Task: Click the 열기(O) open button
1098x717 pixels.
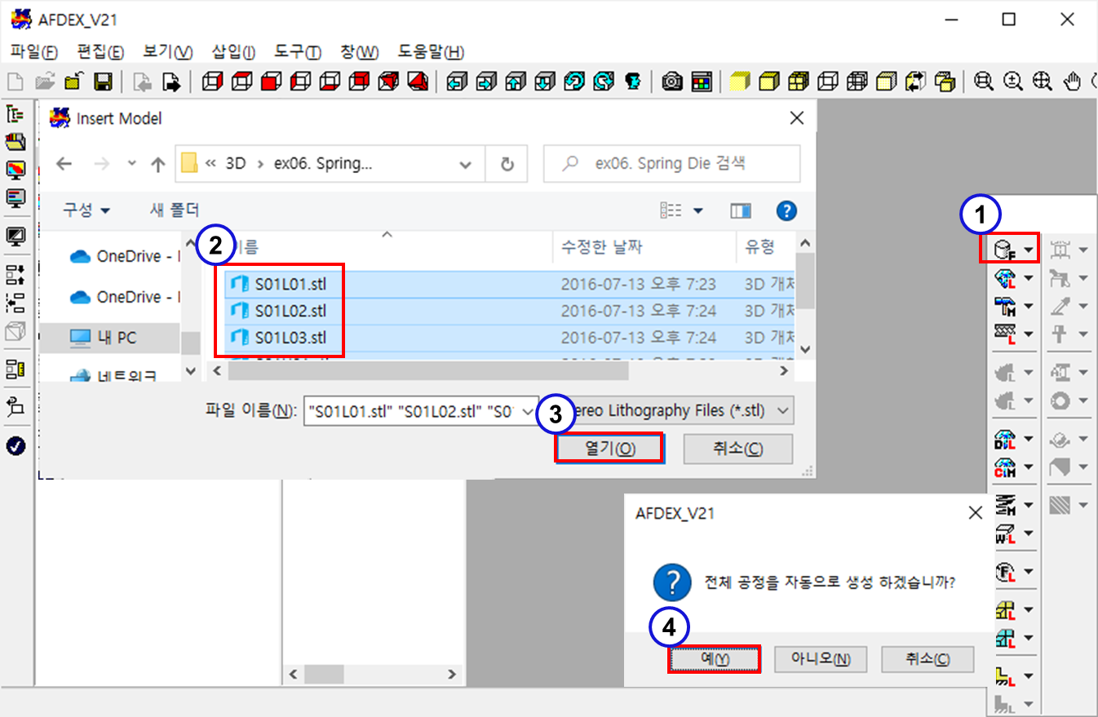Action: tap(609, 449)
